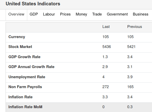Screen dimensions: 152x112
Task: Open the Unemployment Rate indicator
Action: 27,77
